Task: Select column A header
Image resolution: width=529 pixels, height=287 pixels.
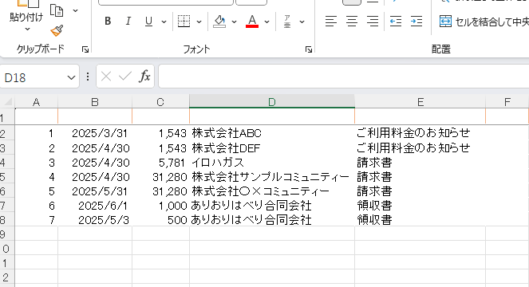Action: click(x=36, y=102)
